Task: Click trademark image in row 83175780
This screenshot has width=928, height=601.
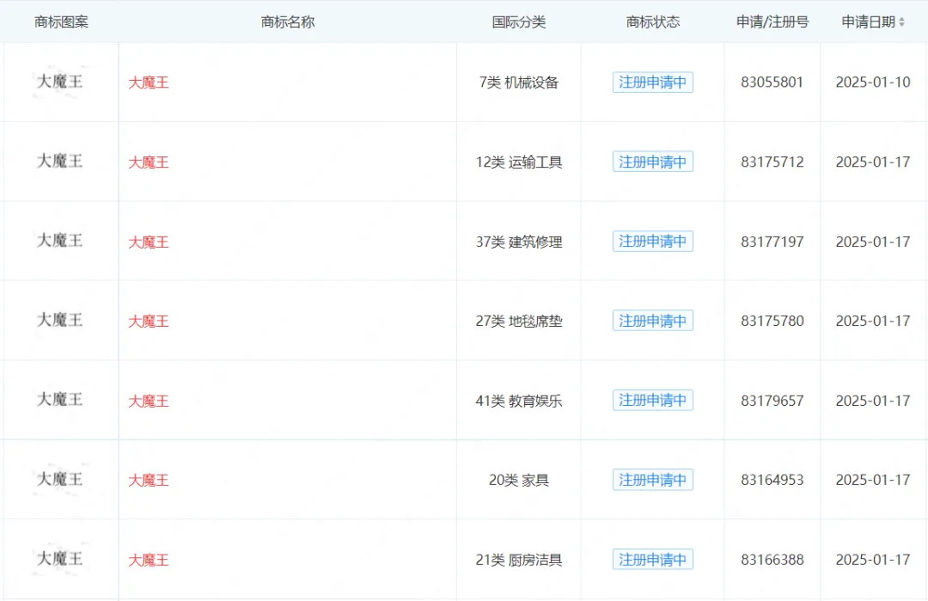Action: pyautogui.click(x=60, y=320)
